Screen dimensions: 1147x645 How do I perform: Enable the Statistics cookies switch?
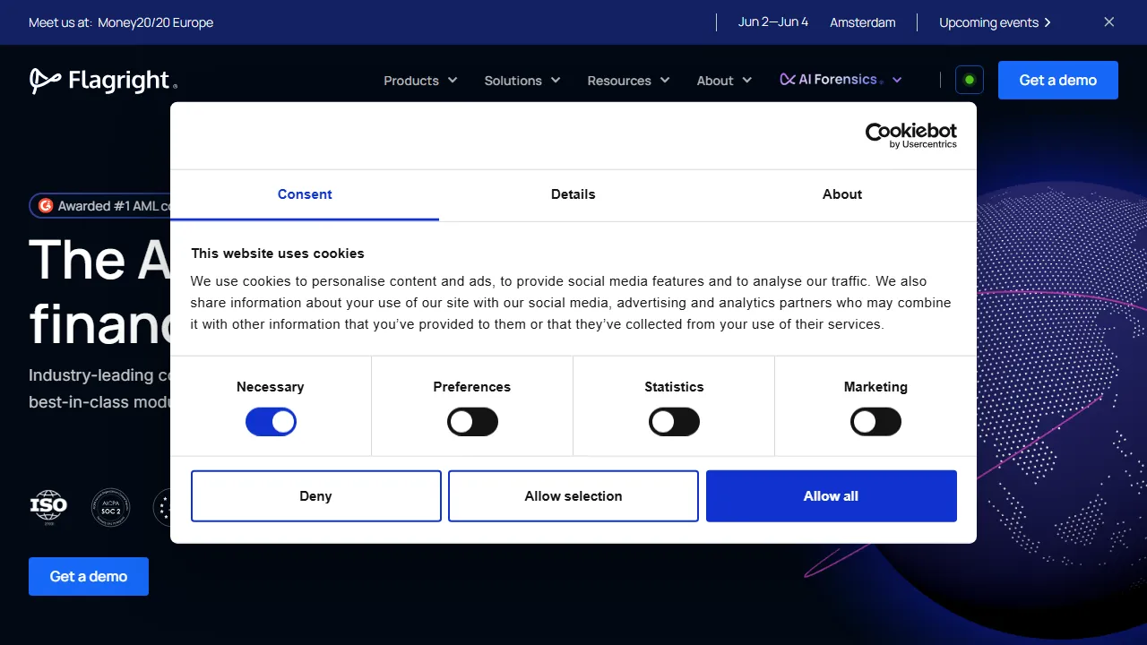click(674, 422)
